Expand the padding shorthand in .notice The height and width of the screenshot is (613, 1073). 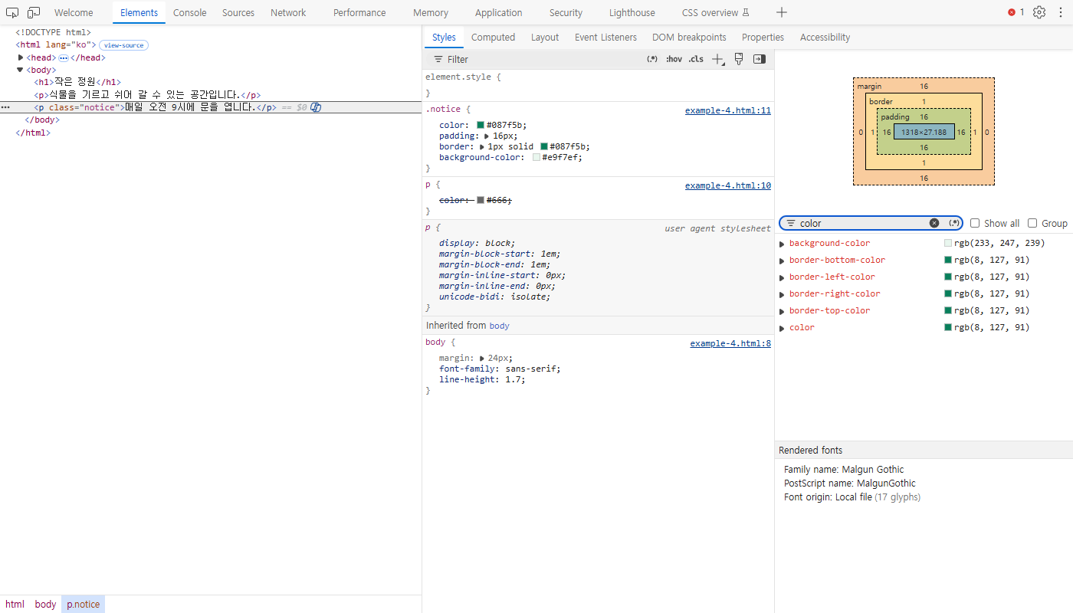[x=486, y=136]
